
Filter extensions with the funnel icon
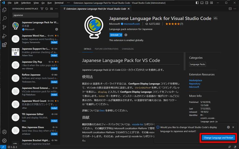(x=42, y=9)
